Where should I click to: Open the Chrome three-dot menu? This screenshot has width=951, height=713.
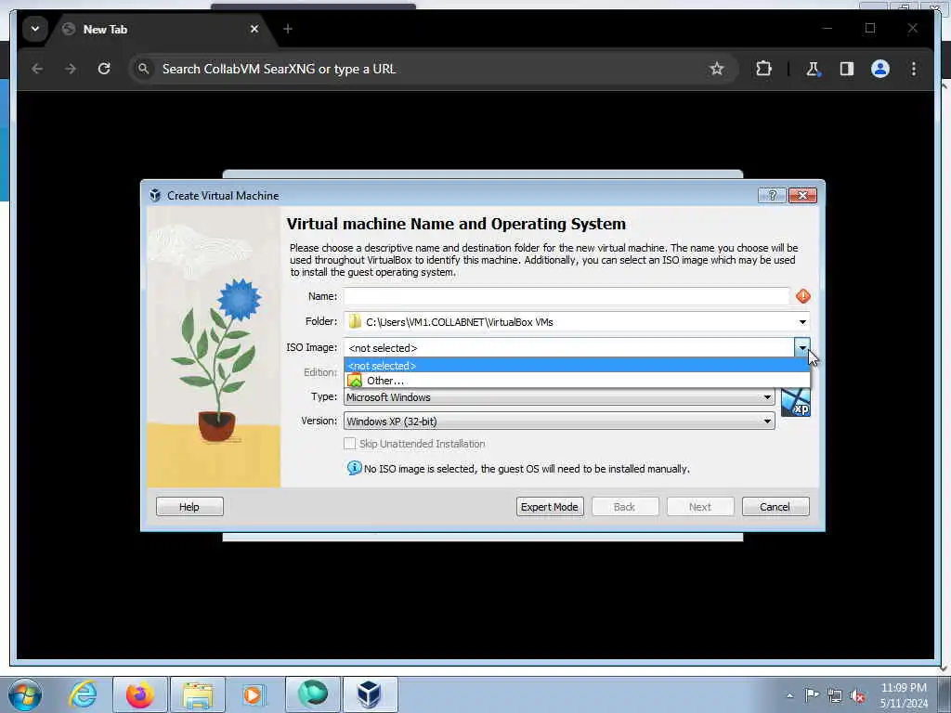point(914,69)
